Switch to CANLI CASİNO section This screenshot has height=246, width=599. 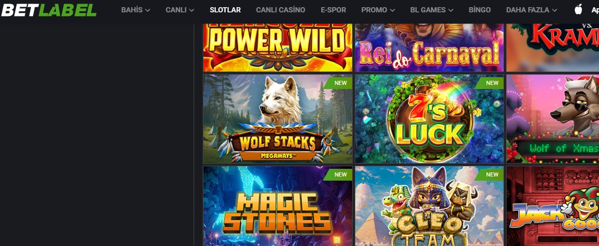coord(280,10)
